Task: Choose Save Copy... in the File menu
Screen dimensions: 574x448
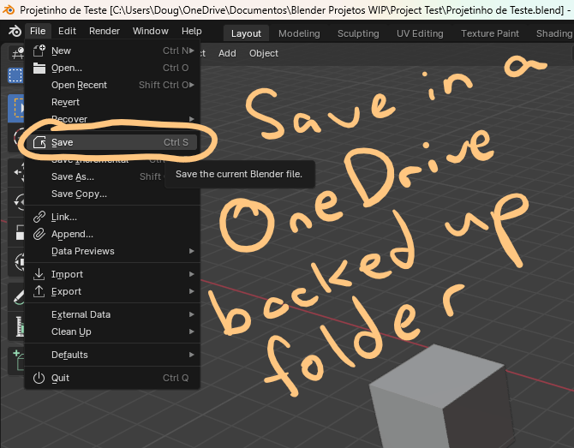Action: point(112,194)
